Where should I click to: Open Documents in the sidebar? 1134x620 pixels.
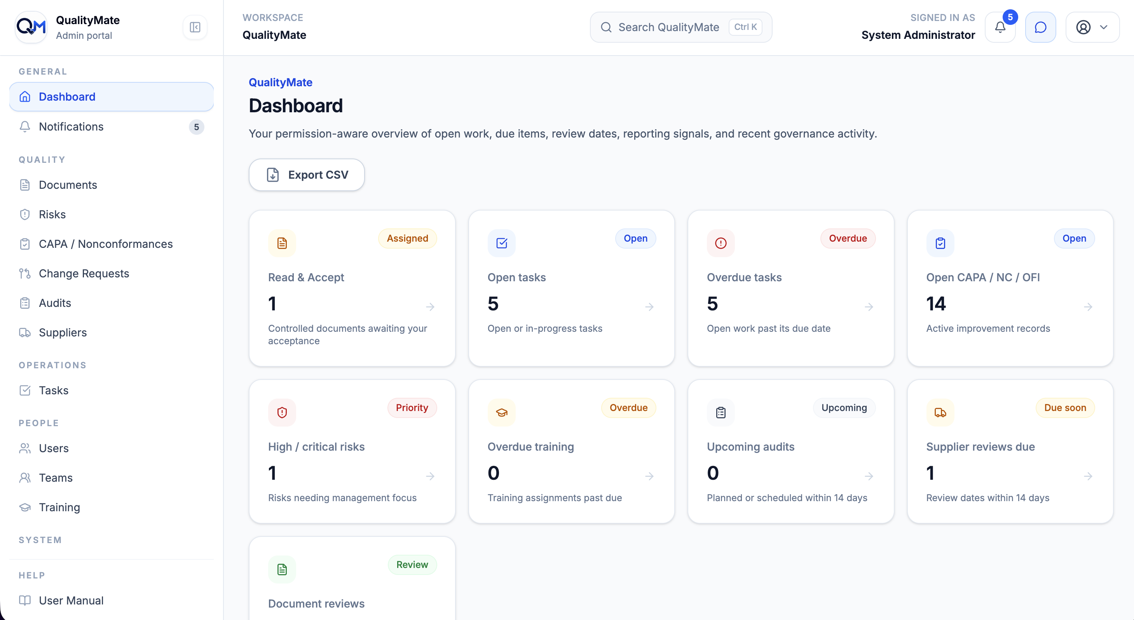(x=112, y=185)
